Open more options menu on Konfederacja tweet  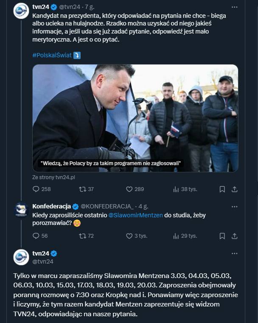(235, 207)
